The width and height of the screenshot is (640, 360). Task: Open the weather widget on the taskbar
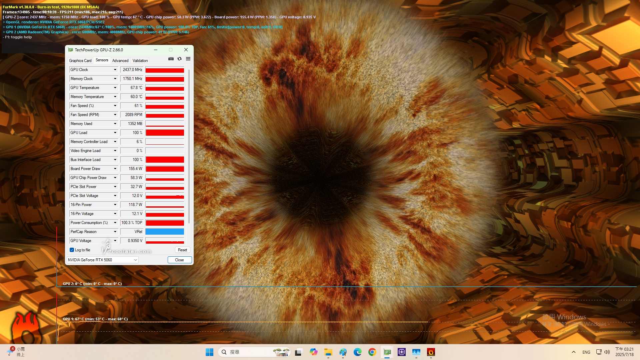16,352
